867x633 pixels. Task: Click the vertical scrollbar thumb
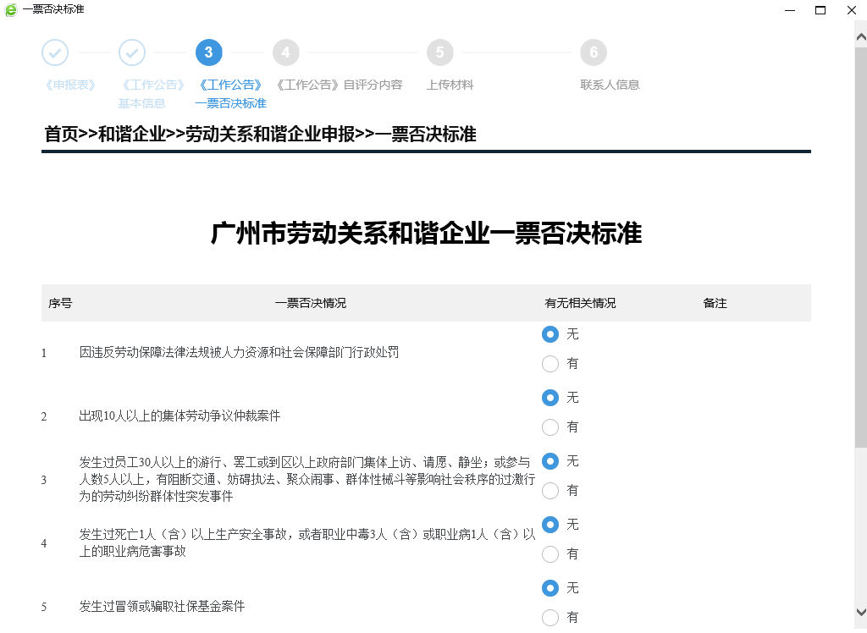tap(861, 247)
